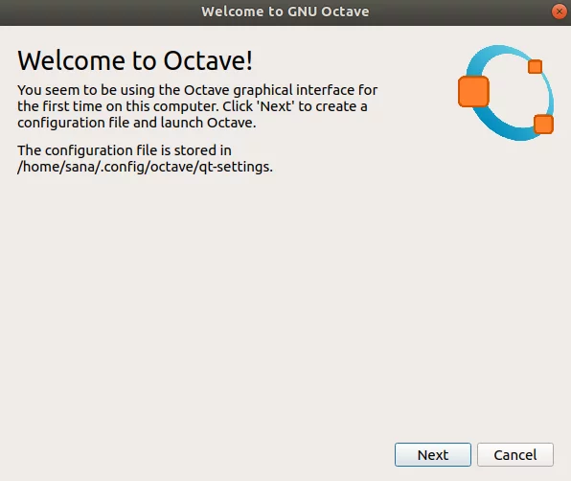571x481 pixels.
Task: Click the word 'Octave!' in the heading
Action: (x=208, y=60)
